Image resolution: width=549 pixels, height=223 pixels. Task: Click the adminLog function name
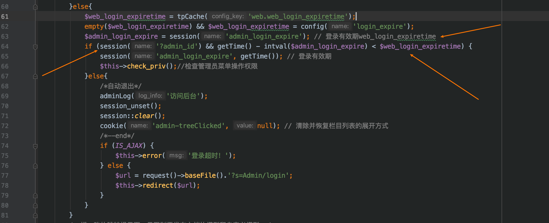coord(115,96)
